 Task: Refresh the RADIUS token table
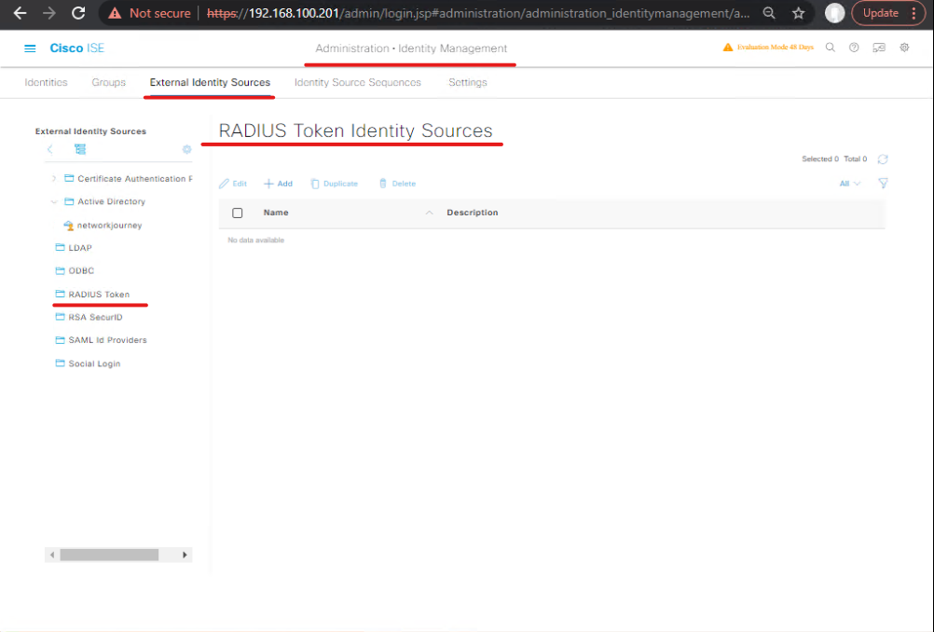pyautogui.click(x=883, y=159)
